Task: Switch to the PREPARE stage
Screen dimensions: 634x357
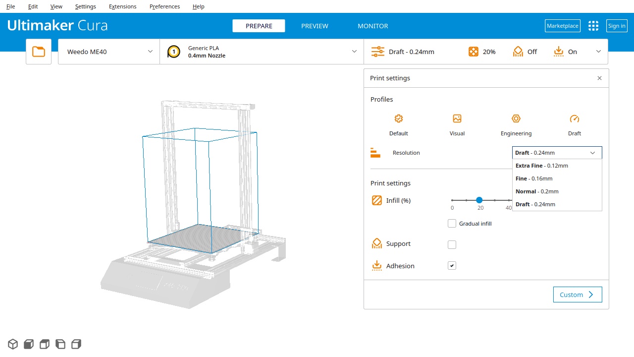Action: coord(259,26)
